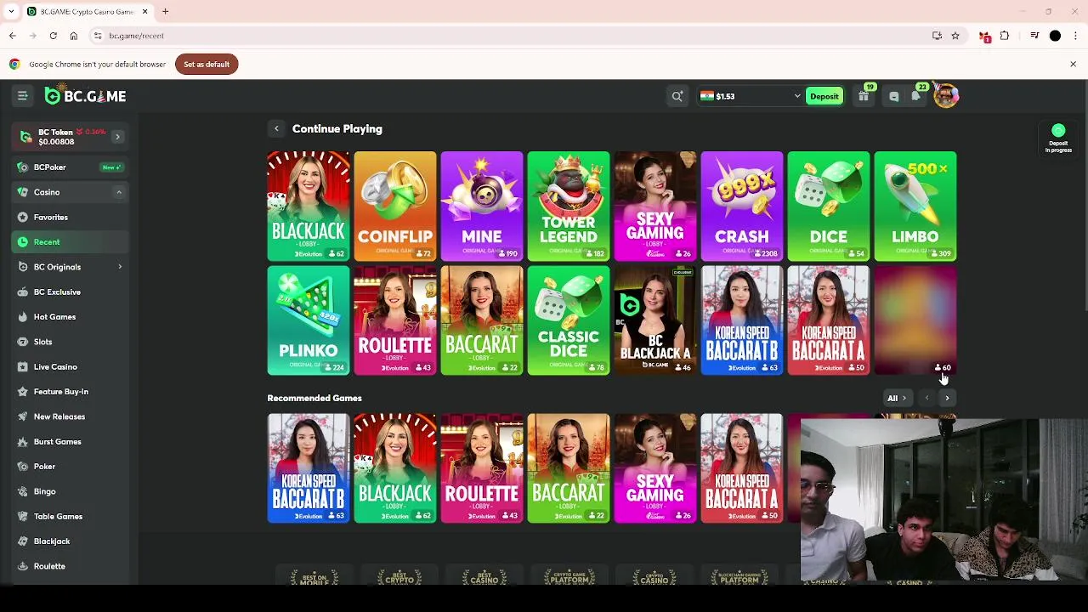Click the BC.GAME logo
This screenshot has width=1088, height=612.
click(x=85, y=96)
